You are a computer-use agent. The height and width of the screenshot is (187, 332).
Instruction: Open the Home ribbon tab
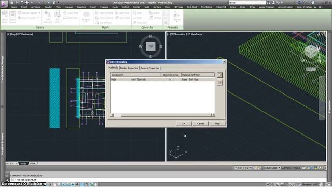pyautogui.click(x=14, y=7)
